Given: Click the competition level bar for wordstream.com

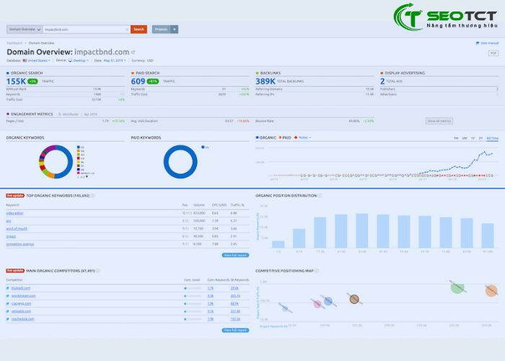Looking at the screenshot, I should (193, 296).
